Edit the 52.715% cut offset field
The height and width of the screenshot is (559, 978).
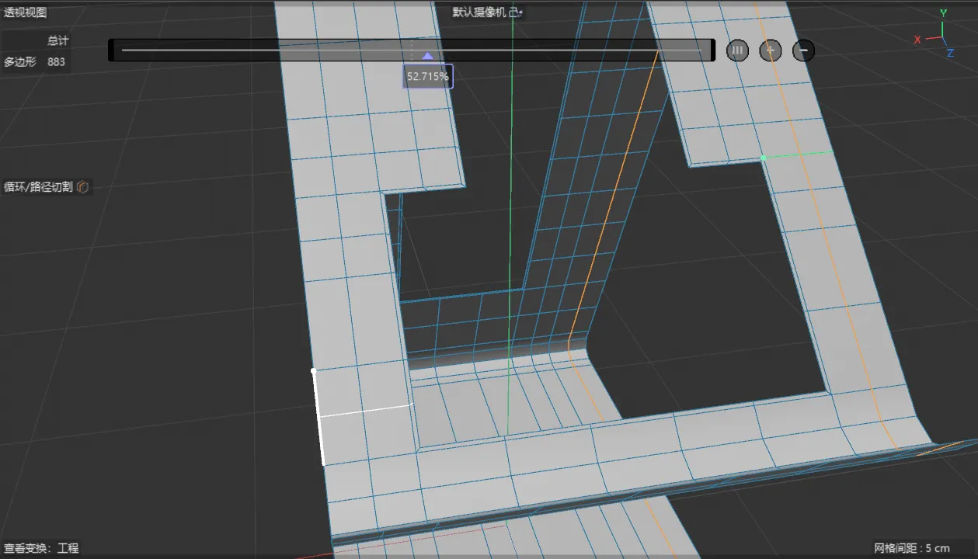click(x=428, y=76)
